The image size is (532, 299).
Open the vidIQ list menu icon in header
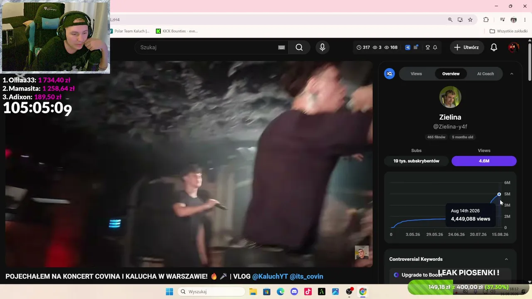click(x=415, y=47)
